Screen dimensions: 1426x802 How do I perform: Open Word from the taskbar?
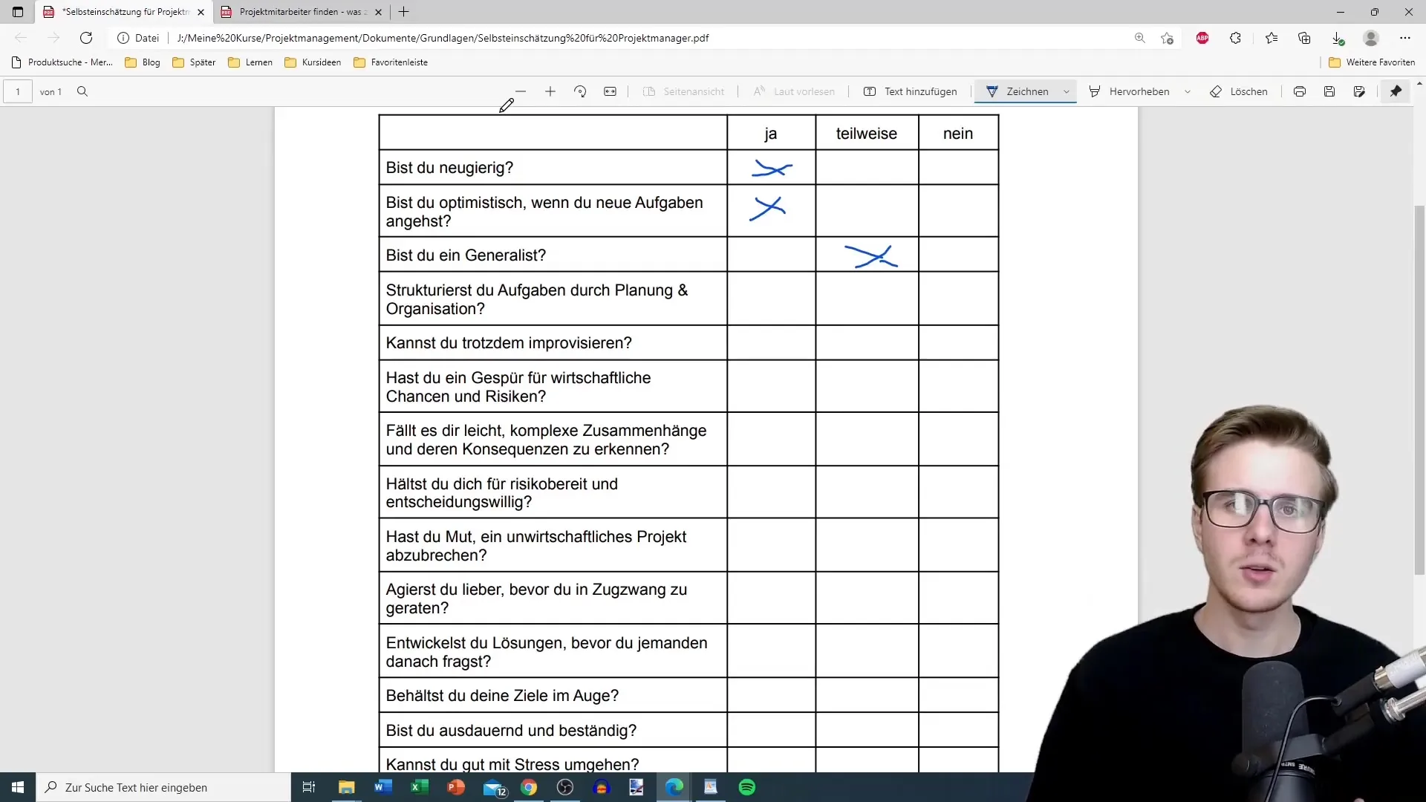pos(383,787)
